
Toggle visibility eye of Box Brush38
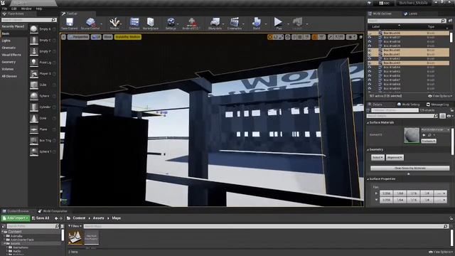click(x=370, y=41)
